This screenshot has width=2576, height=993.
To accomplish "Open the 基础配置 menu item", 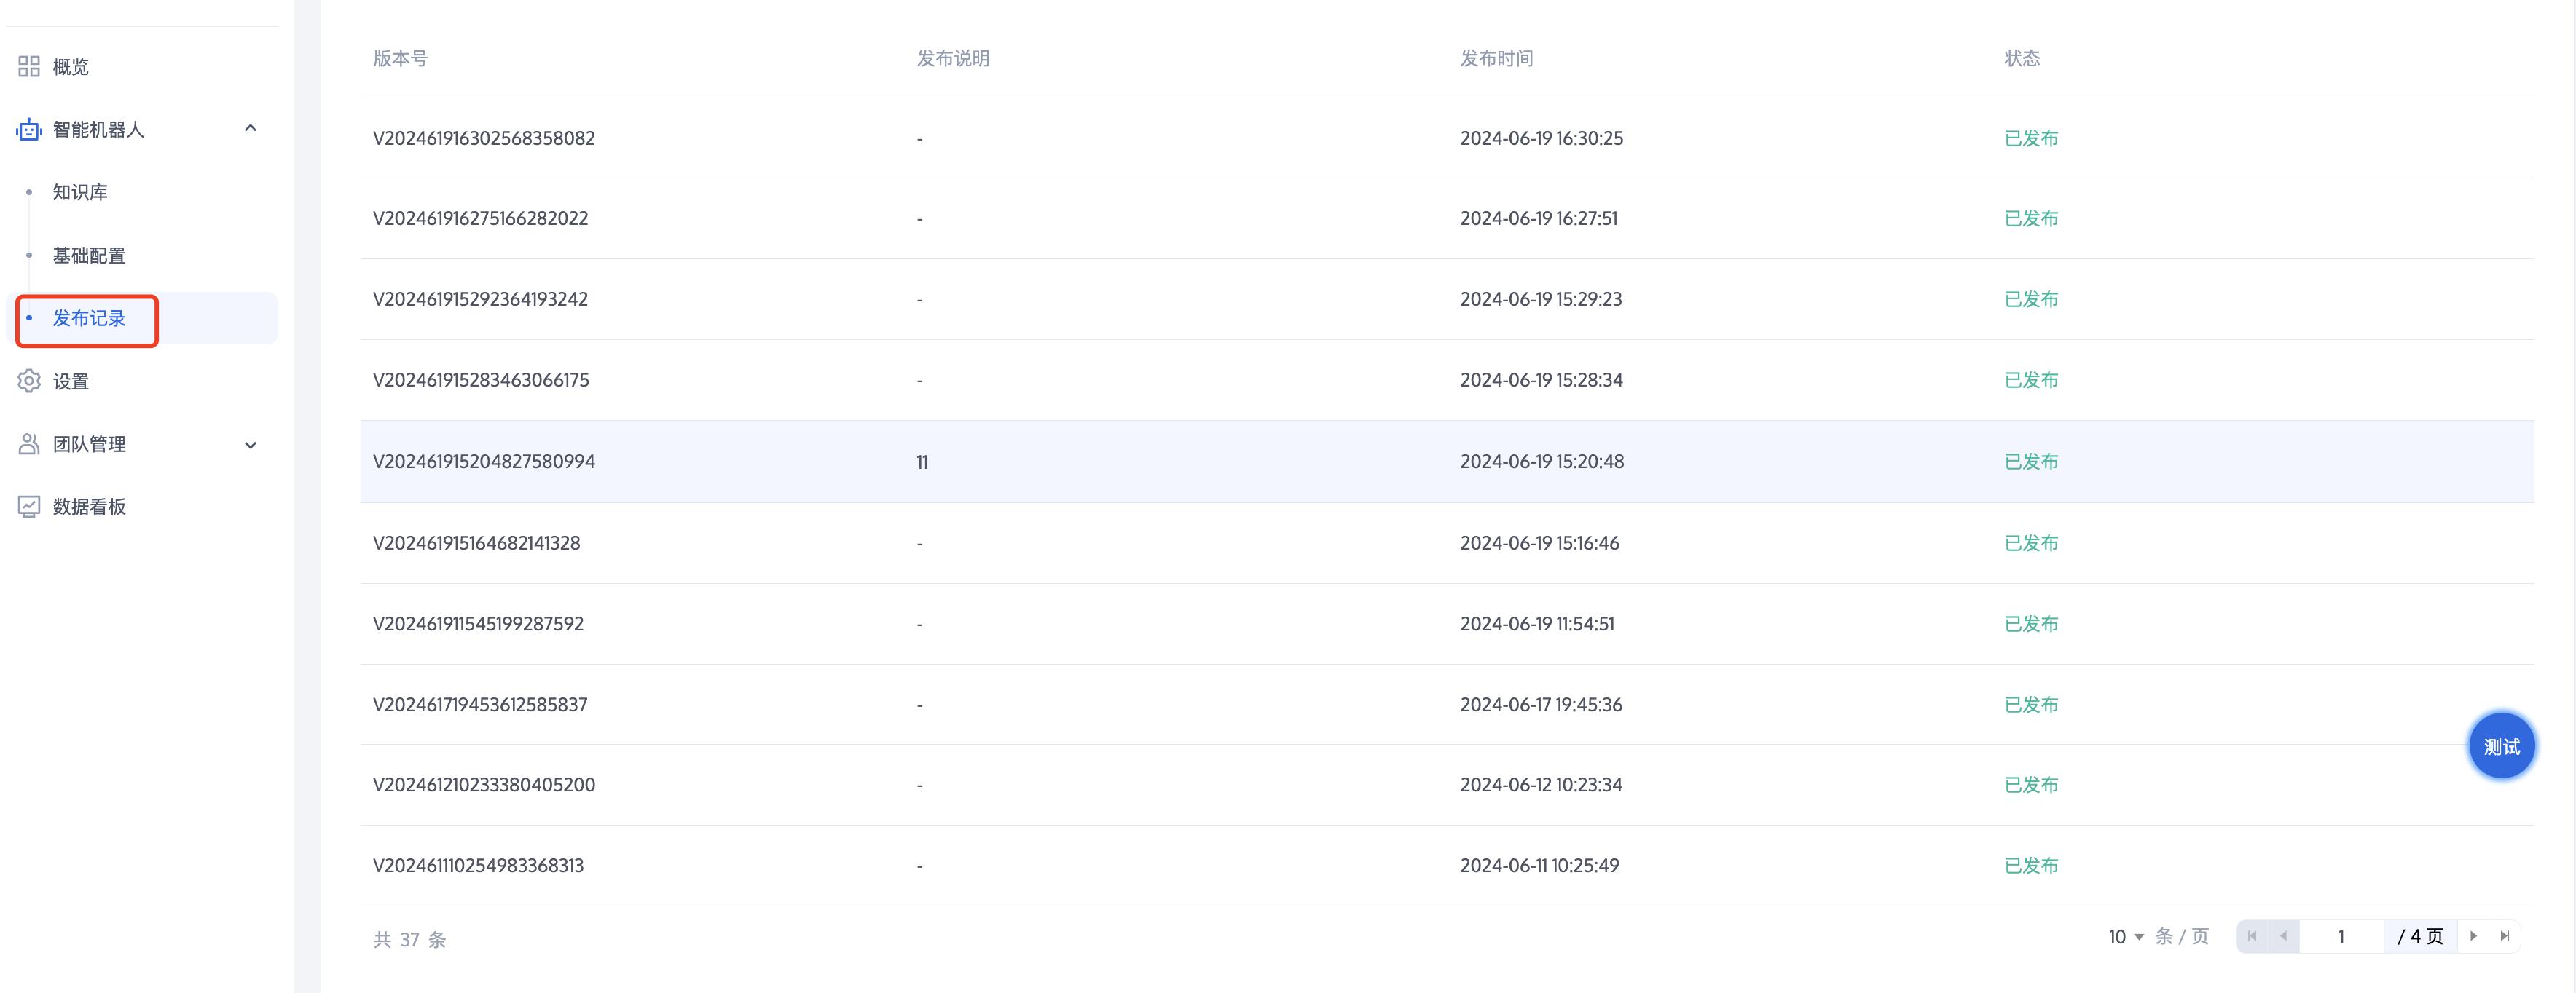I will pos(89,256).
